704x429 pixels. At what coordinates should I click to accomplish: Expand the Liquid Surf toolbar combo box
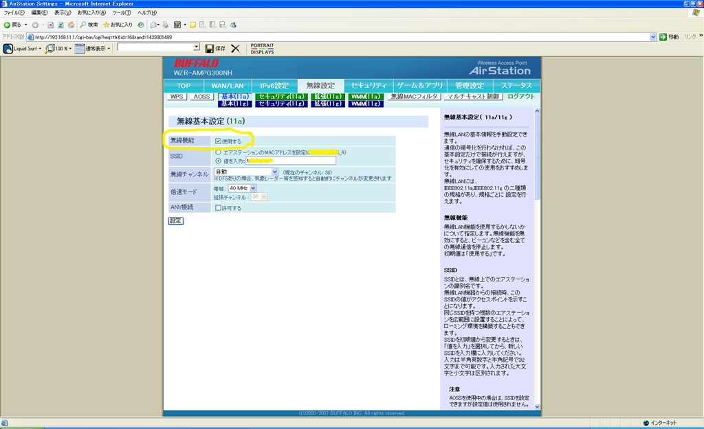click(197, 47)
